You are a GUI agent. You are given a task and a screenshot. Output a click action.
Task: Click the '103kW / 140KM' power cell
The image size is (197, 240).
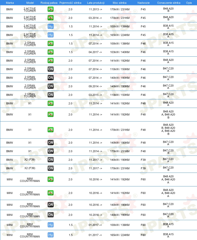coord(120,52)
